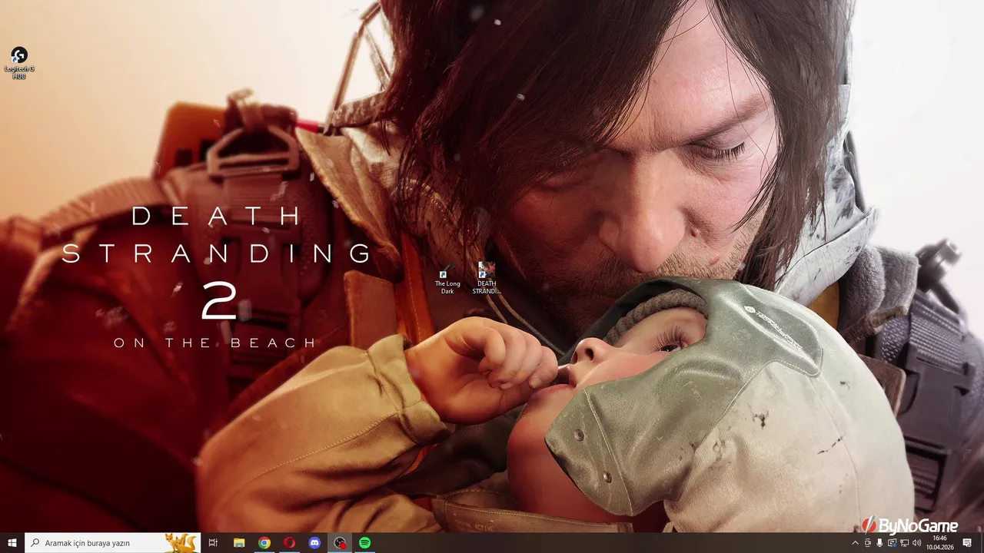The width and height of the screenshot is (984, 553).
Task: Expand hidden system tray icons
Action: click(856, 543)
